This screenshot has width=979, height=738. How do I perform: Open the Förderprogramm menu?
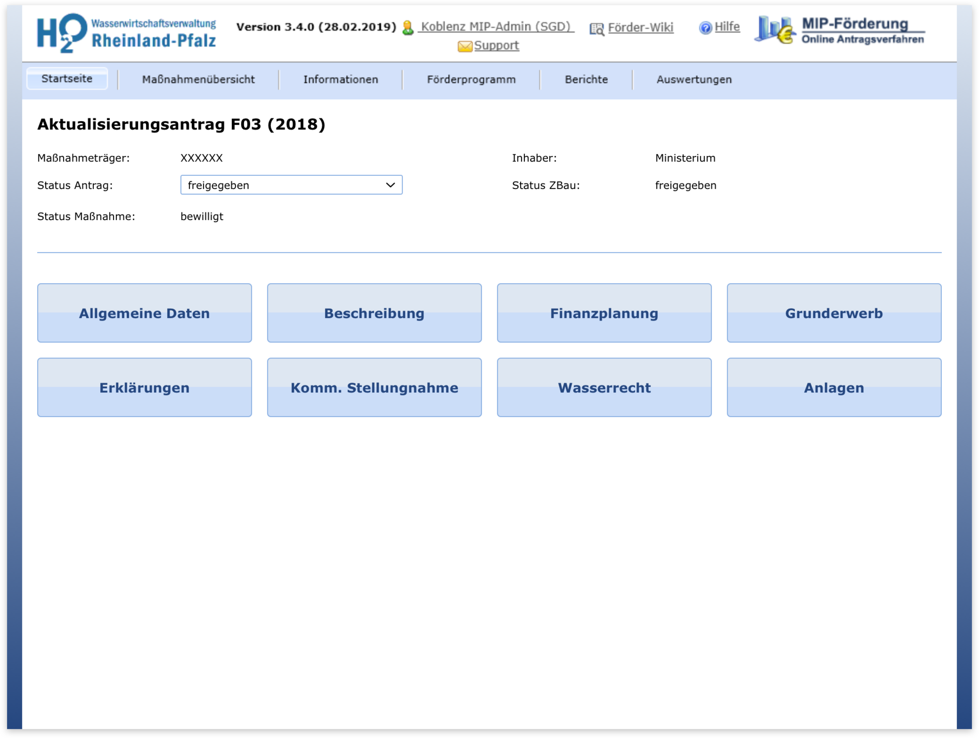pyautogui.click(x=471, y=80)
